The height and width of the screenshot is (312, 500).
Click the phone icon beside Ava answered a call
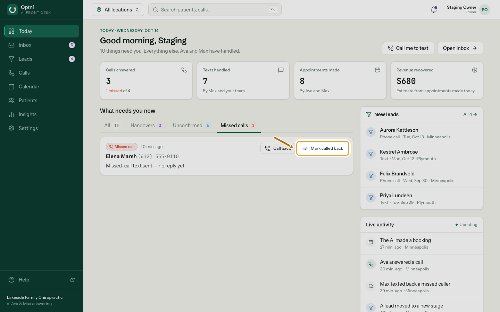371,264
